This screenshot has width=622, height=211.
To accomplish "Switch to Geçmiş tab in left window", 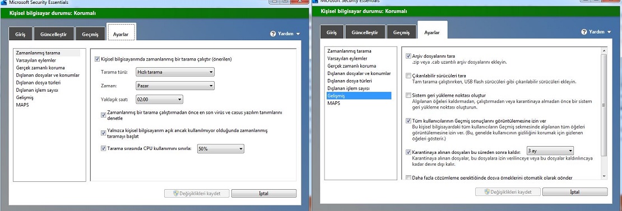I will tap(90, 34).
